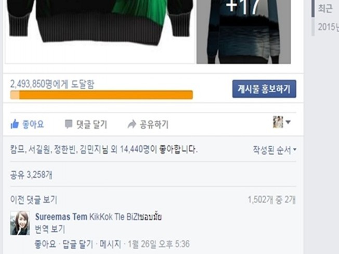Open the black and green sweater photo
Screen dimensions: 339x254
[100, 32]
